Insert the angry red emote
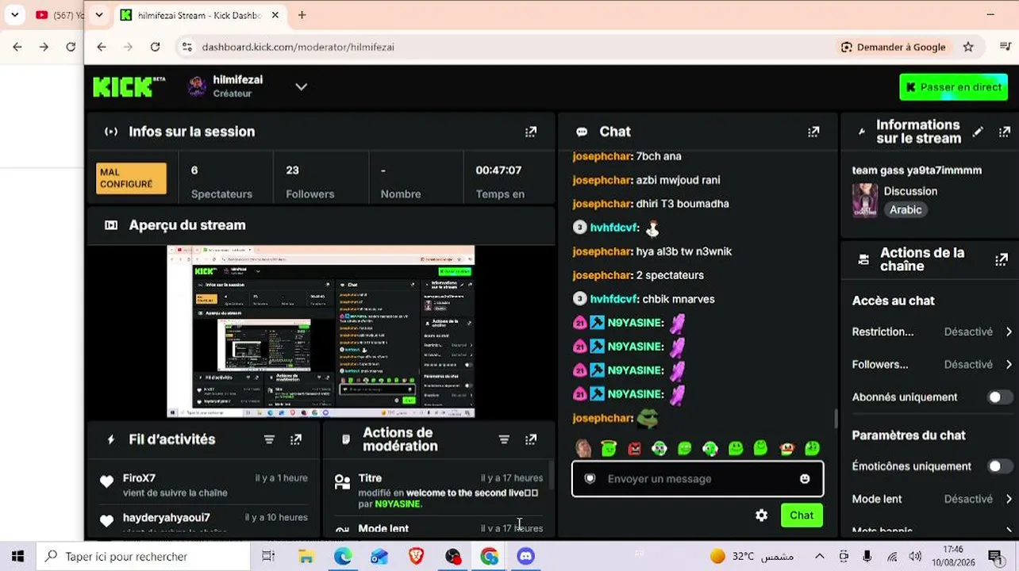Screen dimensions: 1019x571 click(x=634, y=449)
